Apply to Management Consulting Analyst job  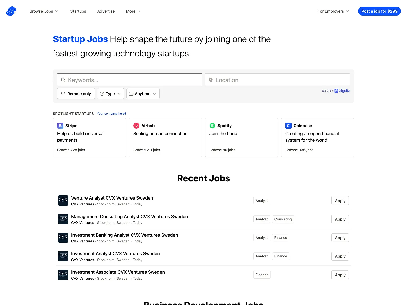[x=340, y=219]
